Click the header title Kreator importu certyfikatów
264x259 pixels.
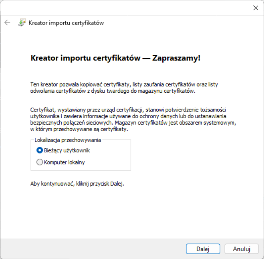[x=66, y=23]
